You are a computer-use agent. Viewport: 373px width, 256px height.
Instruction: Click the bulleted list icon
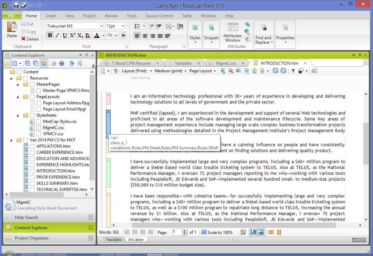[137, 26]
